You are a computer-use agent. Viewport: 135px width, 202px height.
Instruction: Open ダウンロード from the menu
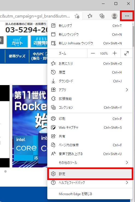tap(90, 81)
